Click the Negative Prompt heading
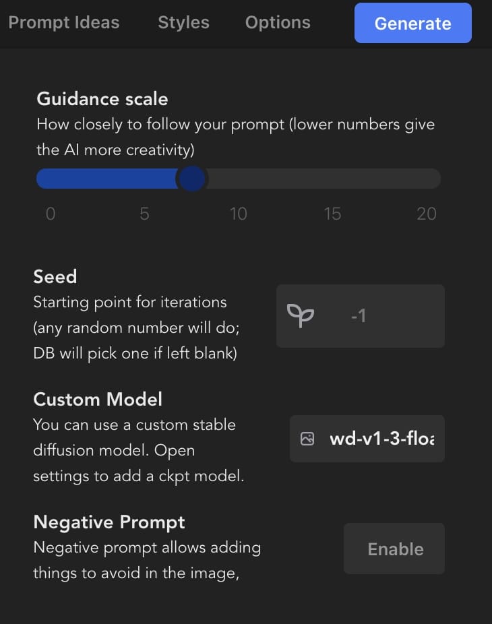The image size is (492, 624). (x=109, y=522)
